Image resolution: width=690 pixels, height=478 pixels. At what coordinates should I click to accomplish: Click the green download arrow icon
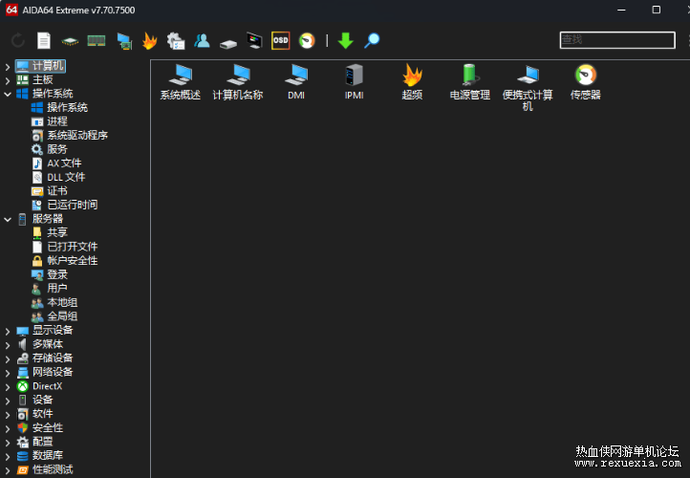pyautogui.click(x=345, y=40)
